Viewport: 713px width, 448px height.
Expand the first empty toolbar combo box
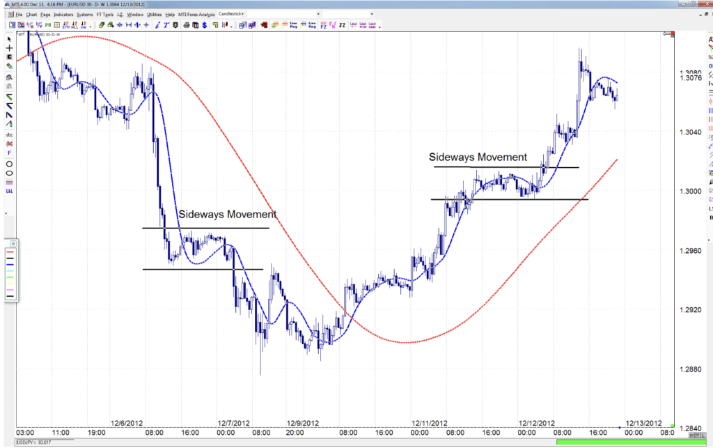pos(317,13)
